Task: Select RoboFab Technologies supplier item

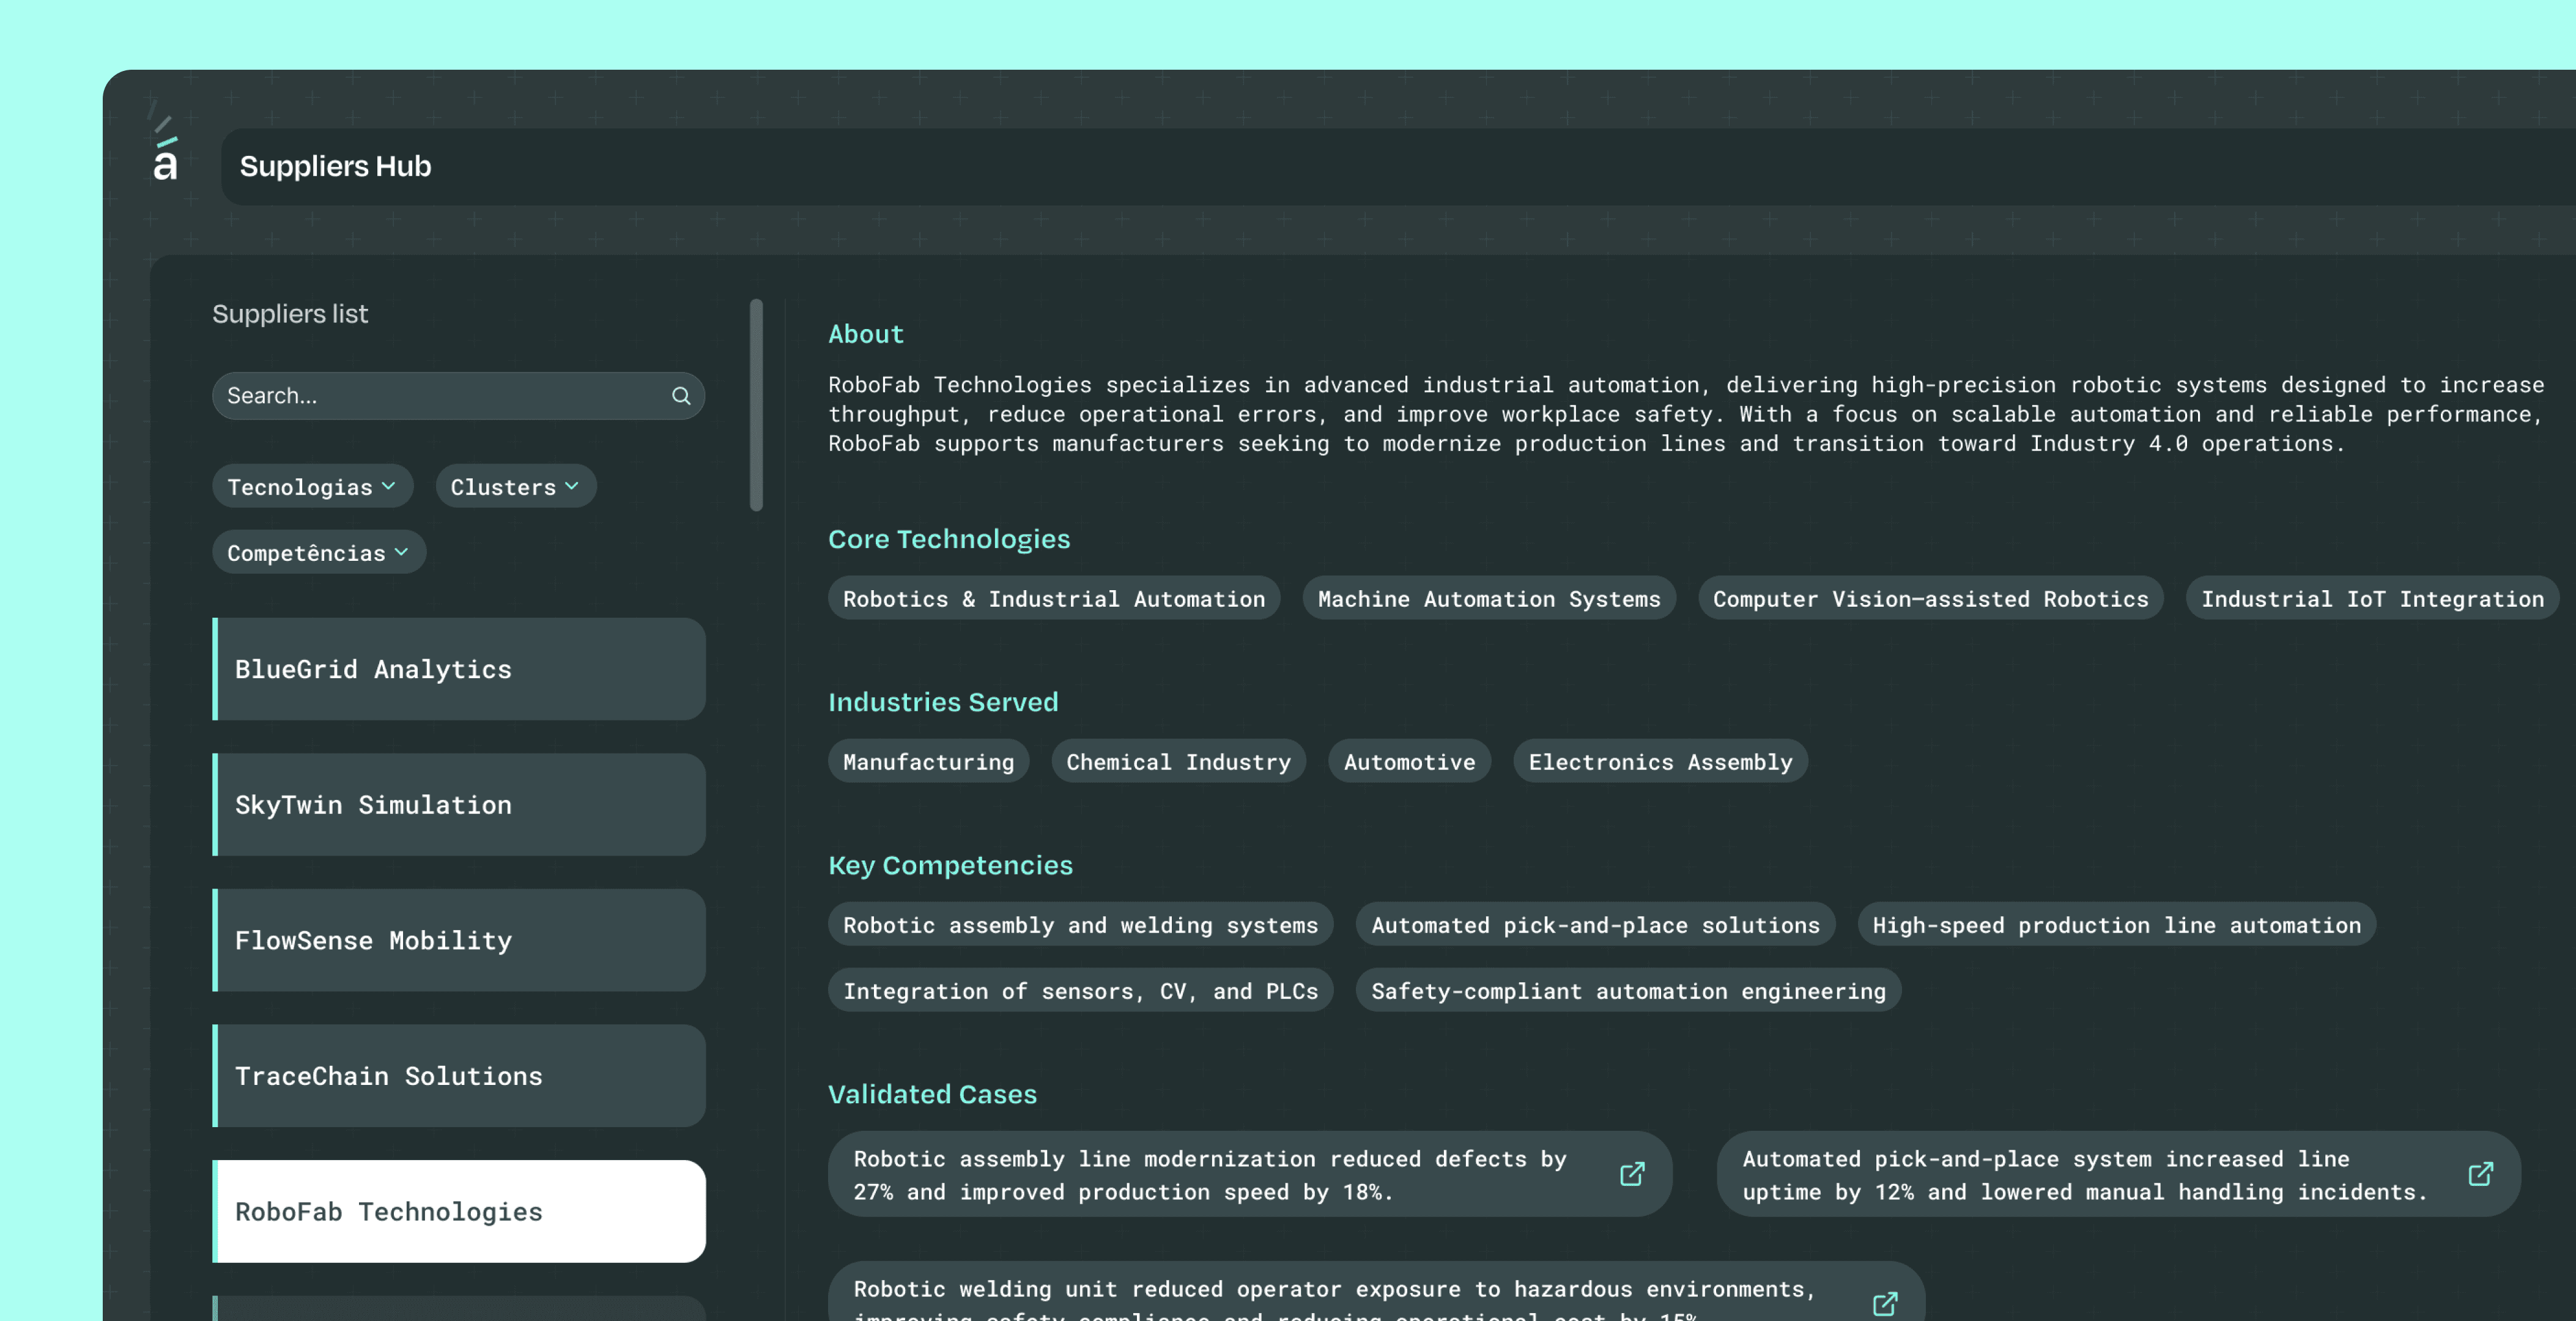Action: [x=459, y=1211]
